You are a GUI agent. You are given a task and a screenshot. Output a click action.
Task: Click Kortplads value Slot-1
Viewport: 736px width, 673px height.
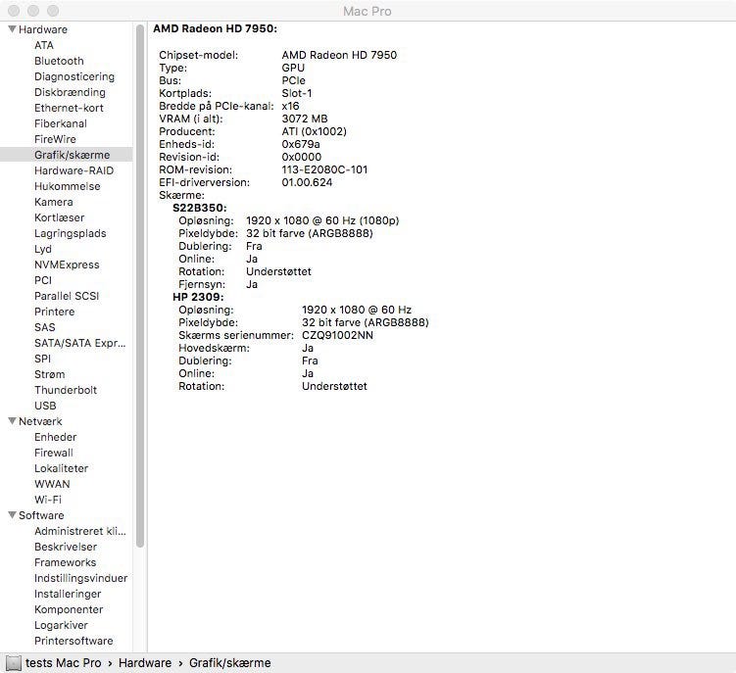(x=297, y=93)
